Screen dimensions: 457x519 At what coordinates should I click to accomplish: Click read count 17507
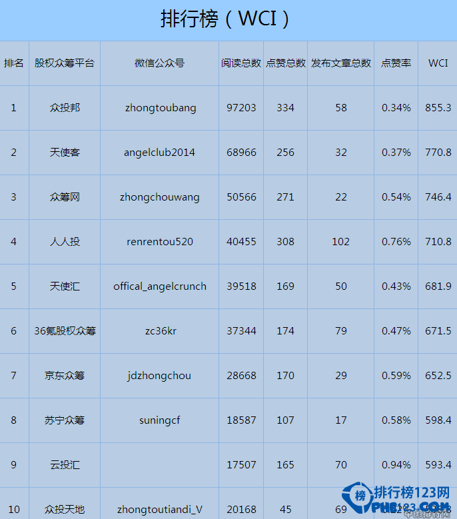(x=241, y=465)
